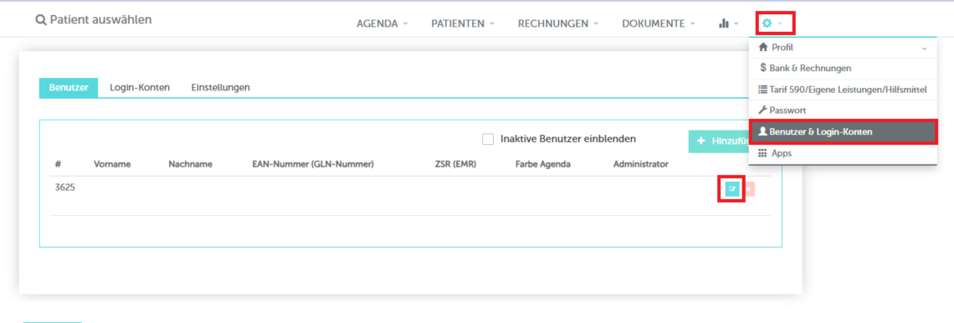Click the dollar icon for Bank & Rechnungen
Viewport: 954px width, 323px height.
(x=763, y=68)
